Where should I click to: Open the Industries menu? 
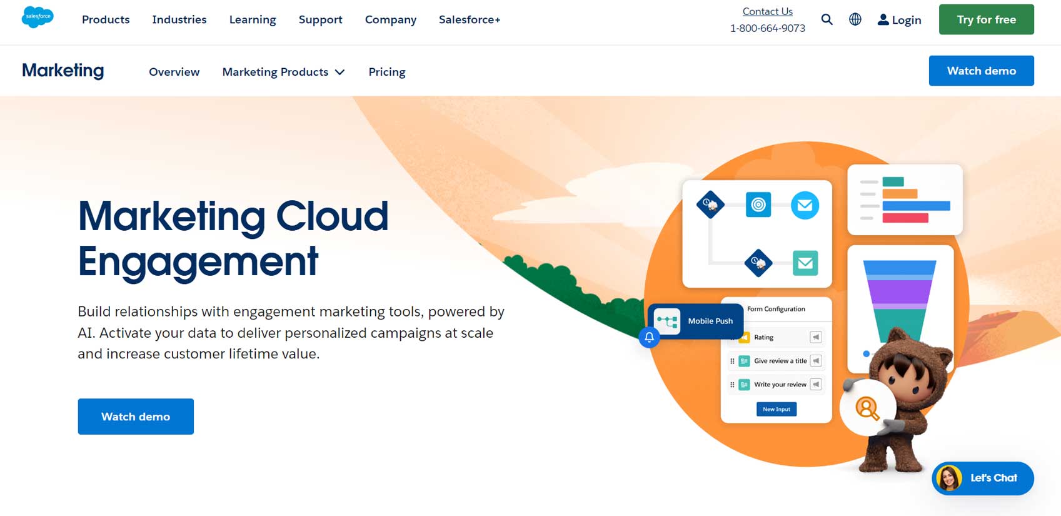pos(179,19)
